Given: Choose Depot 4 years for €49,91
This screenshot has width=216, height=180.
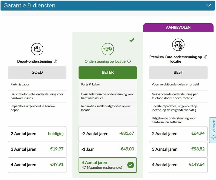Looking at the screenshot, I should pos(37,165).
